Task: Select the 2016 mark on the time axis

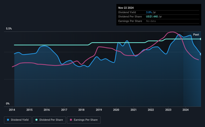Action: pyautogui.click(x=47, y=110)
